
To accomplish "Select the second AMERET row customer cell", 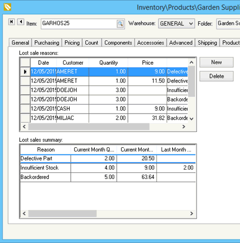I will click(x=73, y=81).
